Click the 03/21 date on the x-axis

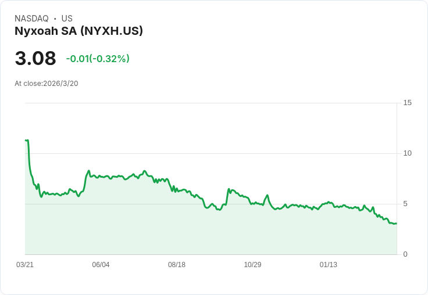[25, 265]
